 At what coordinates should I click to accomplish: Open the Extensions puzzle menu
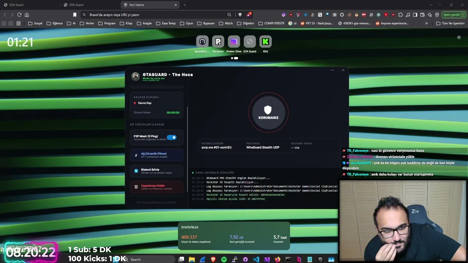tap(400, 15)
